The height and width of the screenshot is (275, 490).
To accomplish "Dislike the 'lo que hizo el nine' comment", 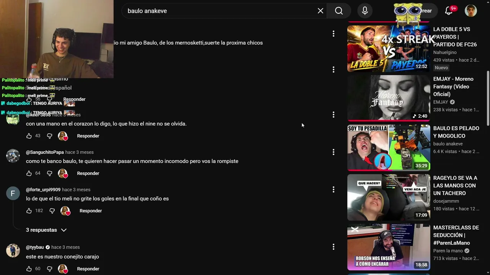I will tap(49, 136).
